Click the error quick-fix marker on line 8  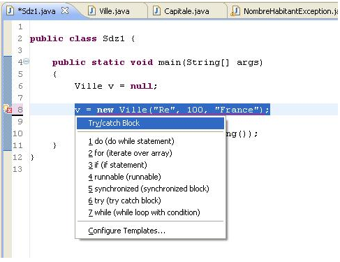[8, 109]
